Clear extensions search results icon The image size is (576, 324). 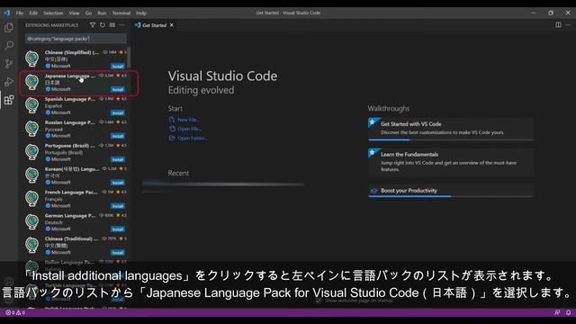[112, 25]
